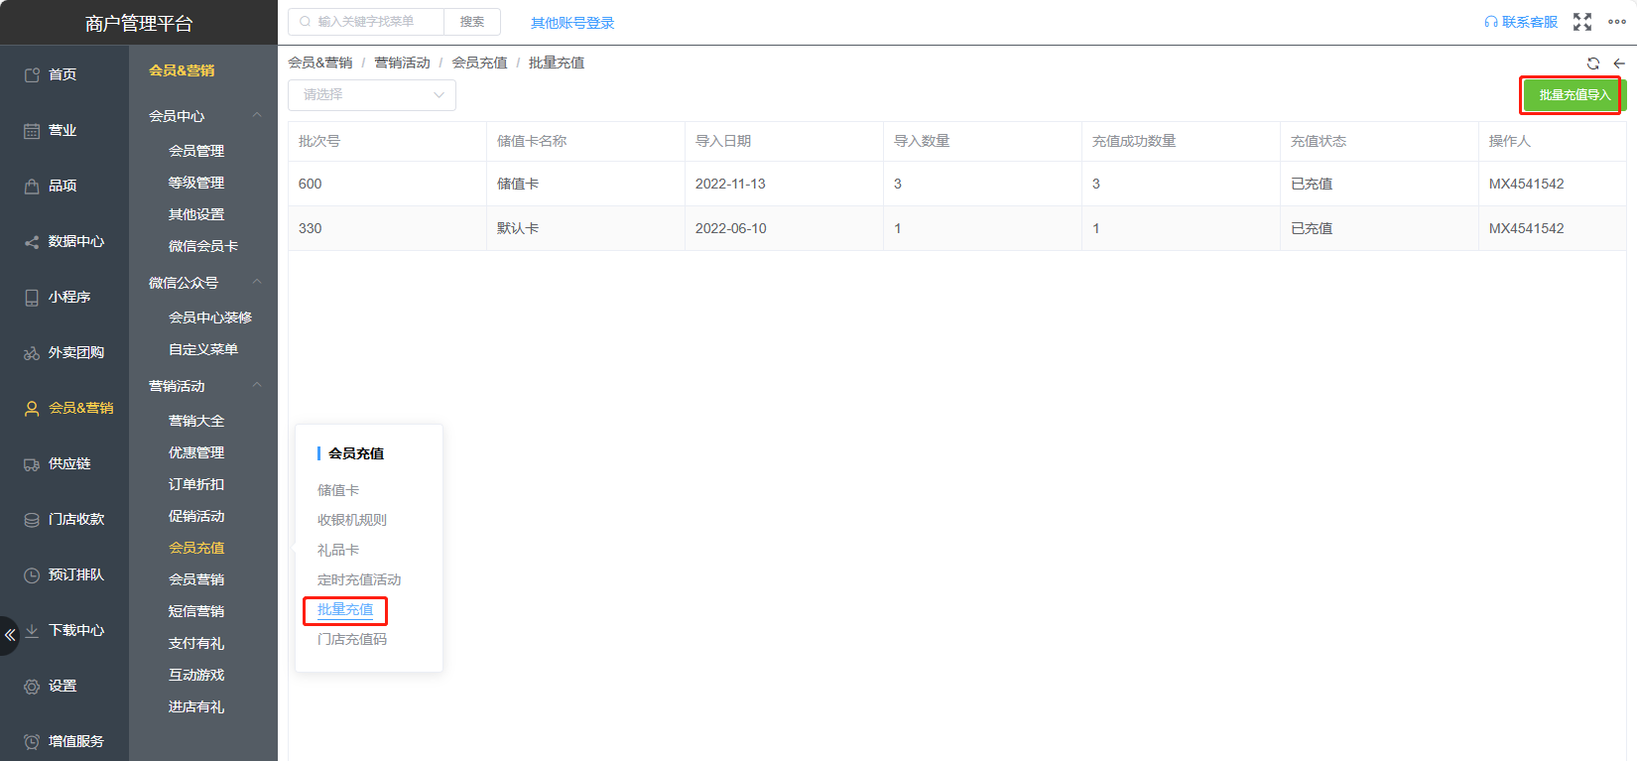
Task: Click the 小程序 phone icon
Action: [x=32, y=297]
